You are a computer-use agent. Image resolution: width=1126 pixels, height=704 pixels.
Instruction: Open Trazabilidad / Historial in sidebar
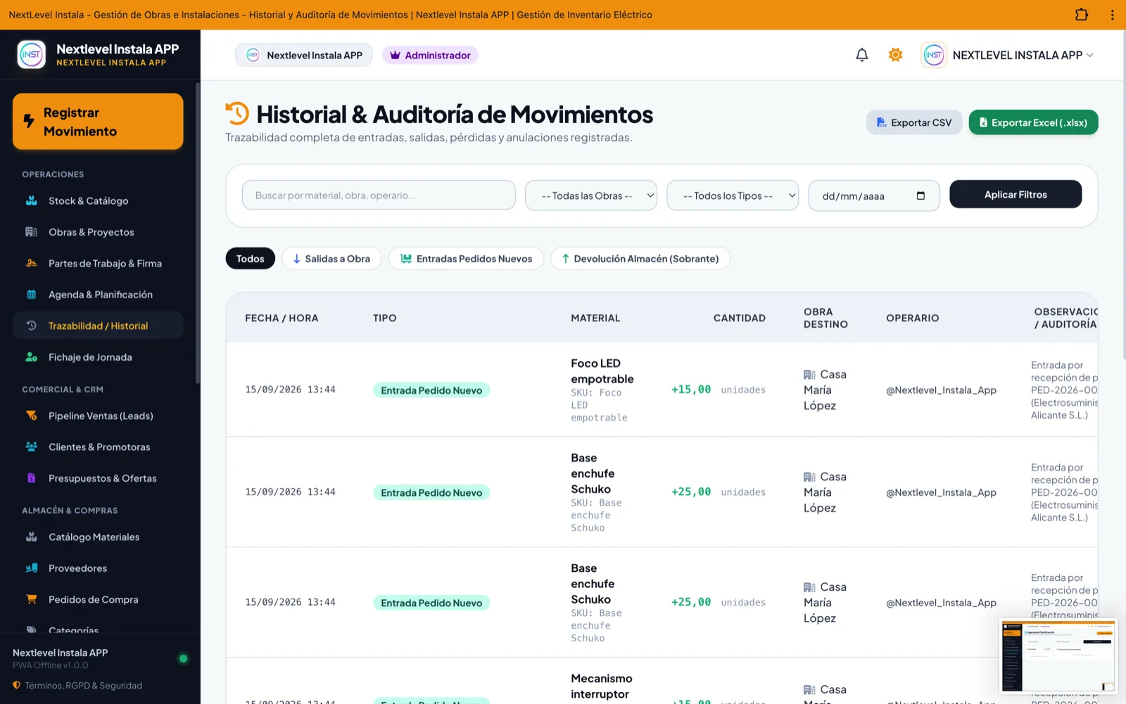(x=98, y=326)
